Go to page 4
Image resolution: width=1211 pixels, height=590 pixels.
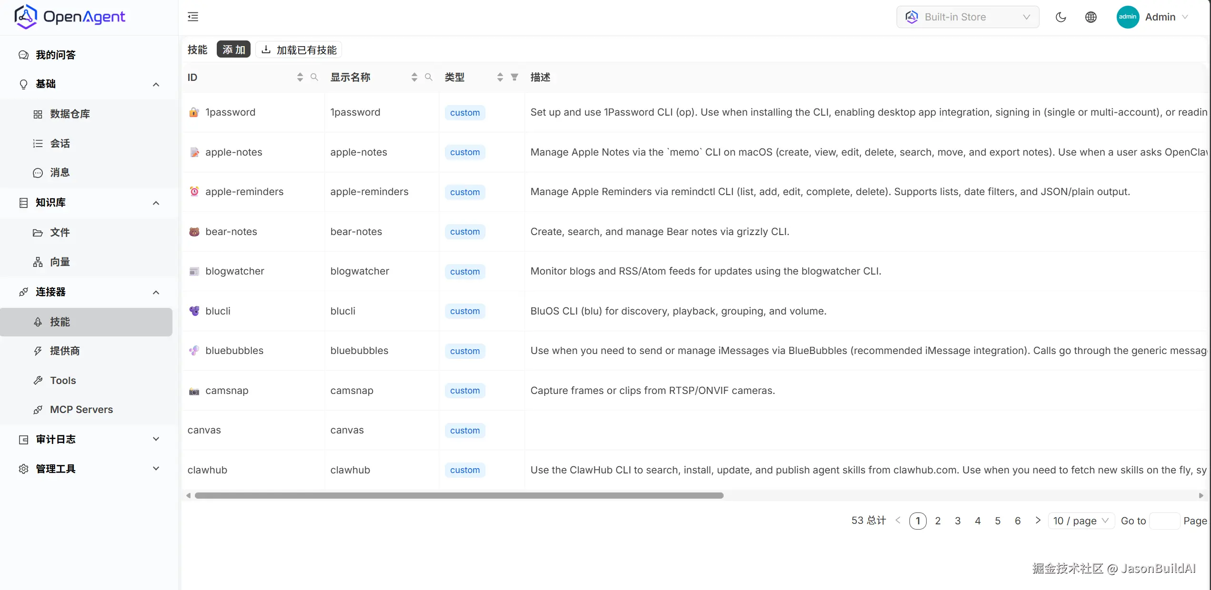[978, 521]
